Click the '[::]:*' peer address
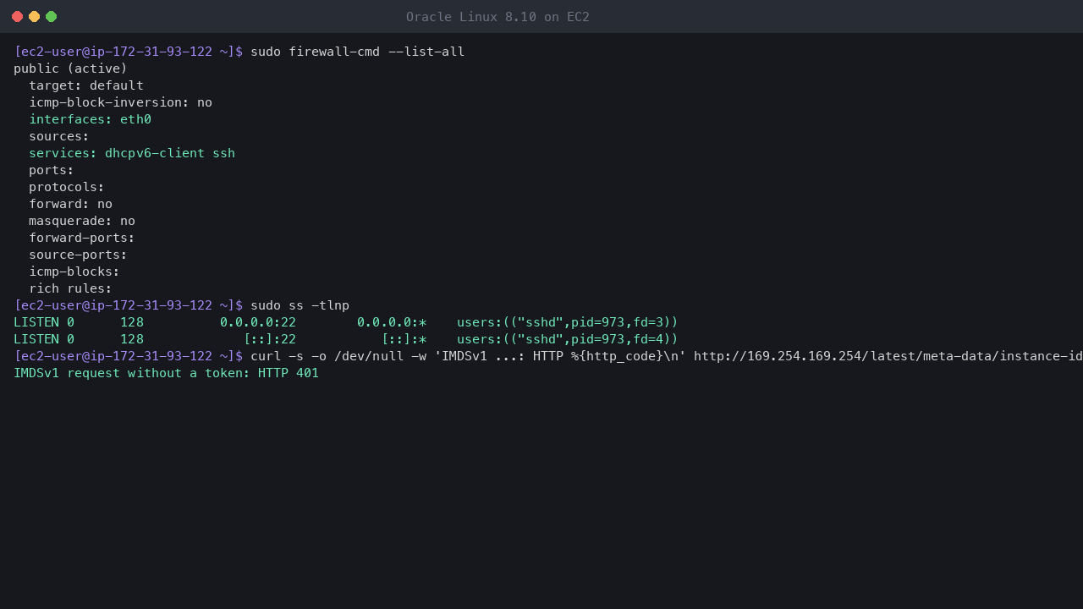1083x609 pixels. (404, 339)
